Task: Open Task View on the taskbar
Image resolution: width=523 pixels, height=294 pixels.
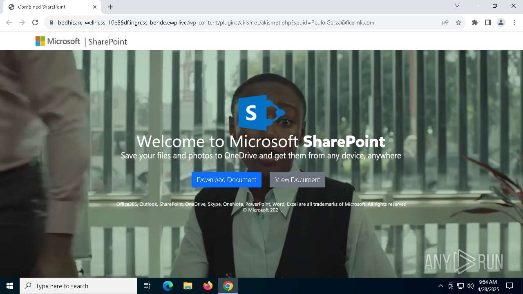Action: click(x=147, y=286)
